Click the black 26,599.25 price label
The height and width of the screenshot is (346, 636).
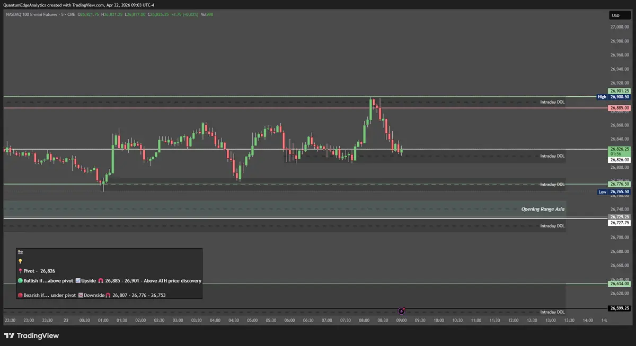click(620, 308)
